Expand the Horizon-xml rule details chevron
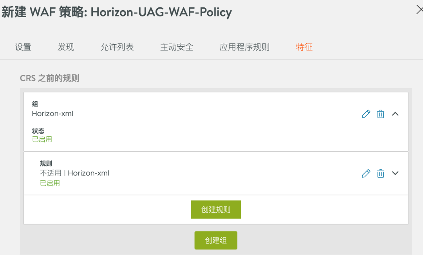This screenshot has width=423, height=255. [x=395, y=173]
